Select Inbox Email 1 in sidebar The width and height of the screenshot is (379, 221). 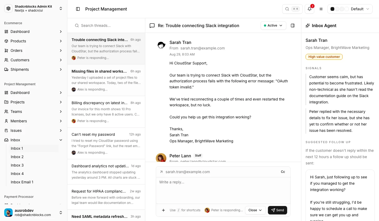34,182
